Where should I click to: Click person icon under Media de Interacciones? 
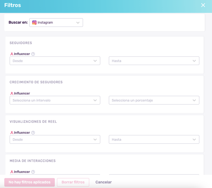tap(12, 172)
